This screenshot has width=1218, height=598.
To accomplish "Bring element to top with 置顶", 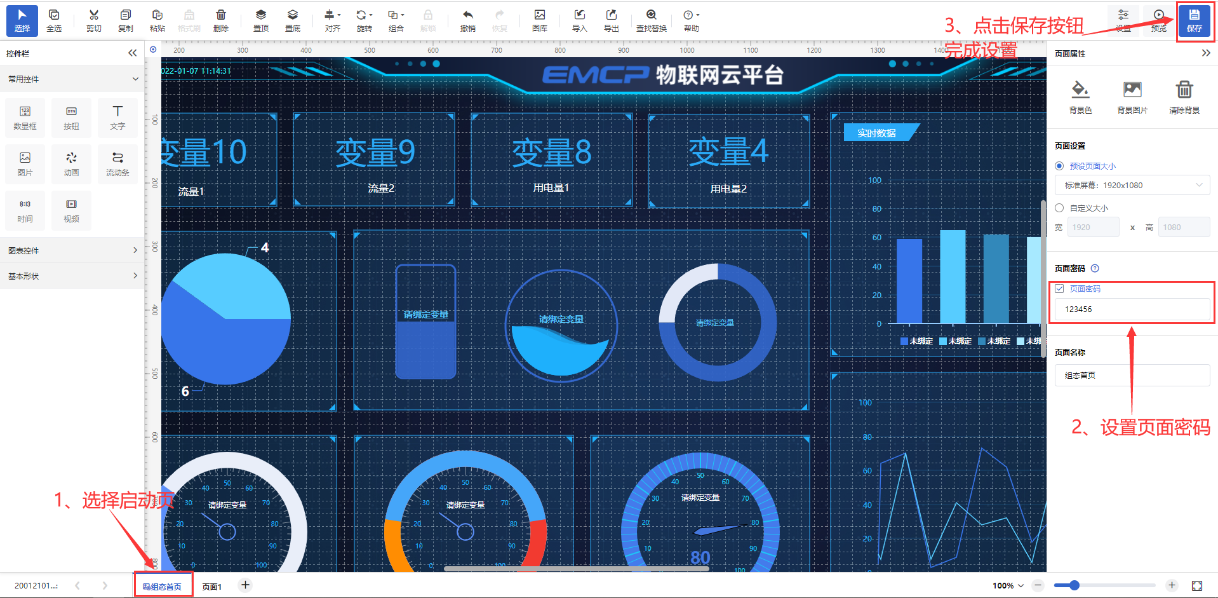I will (x=261, y=20).
